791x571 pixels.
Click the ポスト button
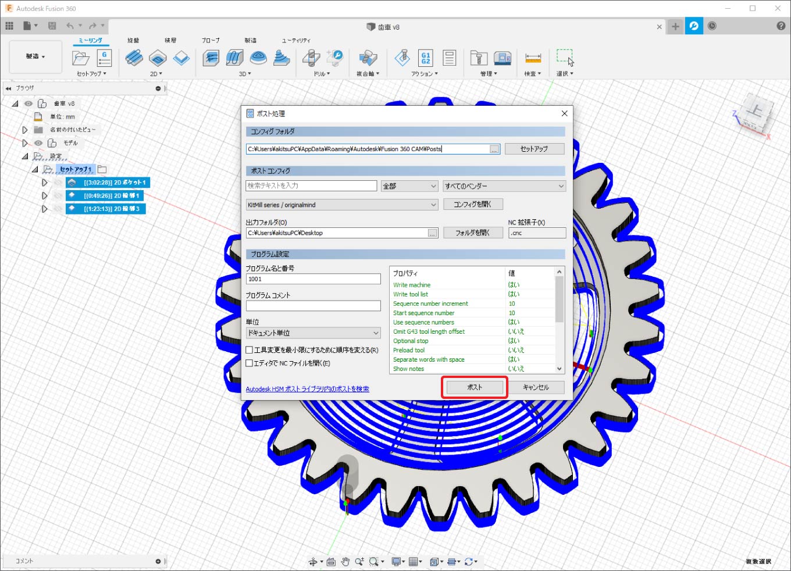click(475, 387)
